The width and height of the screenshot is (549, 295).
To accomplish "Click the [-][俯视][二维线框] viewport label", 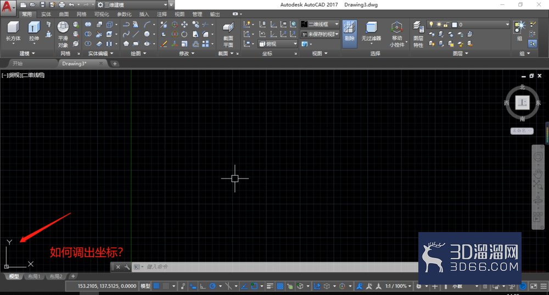I will click(x=23, y=75).
